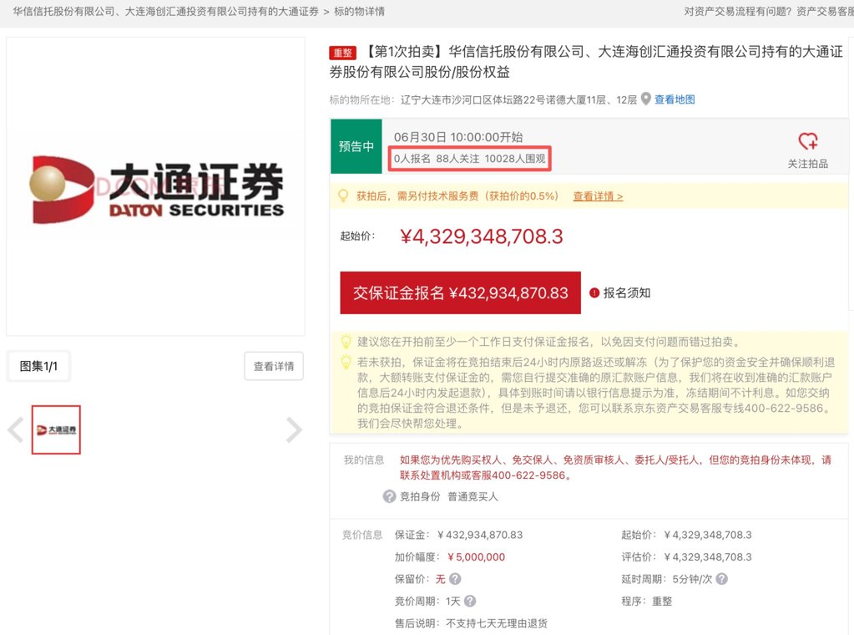
Task: Click the lightbulb icon in the service fee notice
Action: (x=343, y=196)
